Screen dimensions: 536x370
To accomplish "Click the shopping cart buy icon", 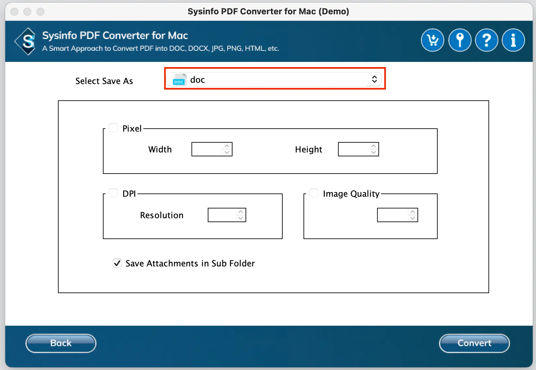I will pyautogui.click(x=432, y=40).
